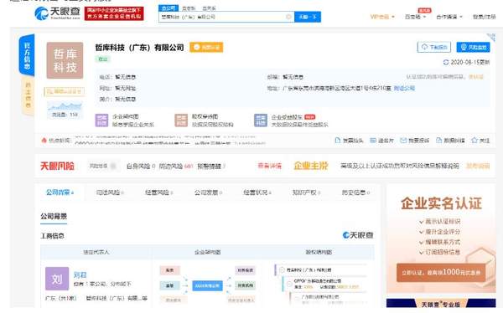Click the 企业主张 heading
The height and width of the screenshot is (313, 503).
tap(311, 166)
